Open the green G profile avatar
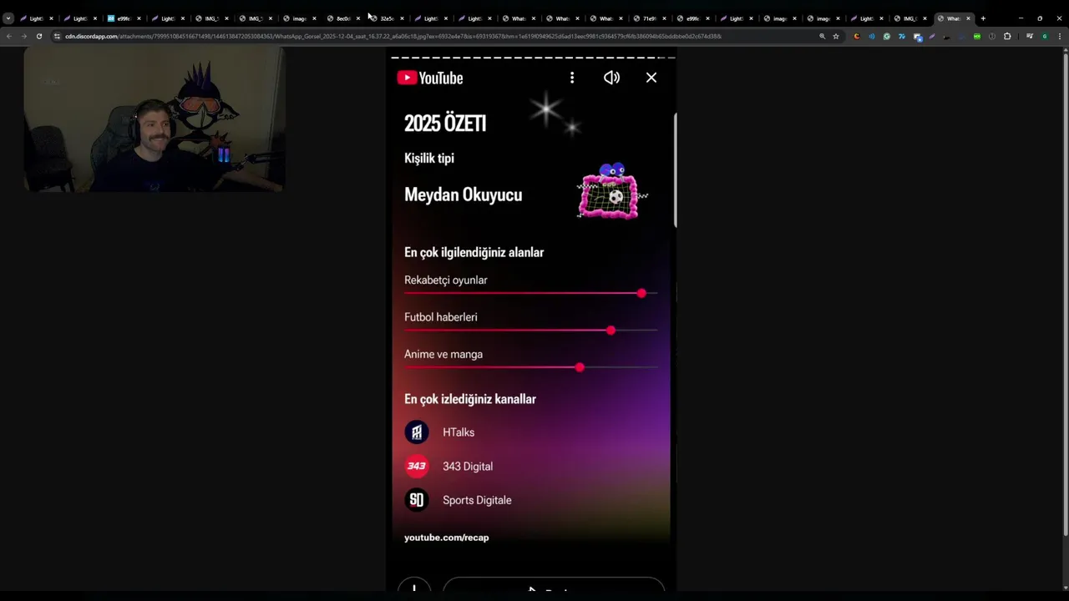 1044,36
